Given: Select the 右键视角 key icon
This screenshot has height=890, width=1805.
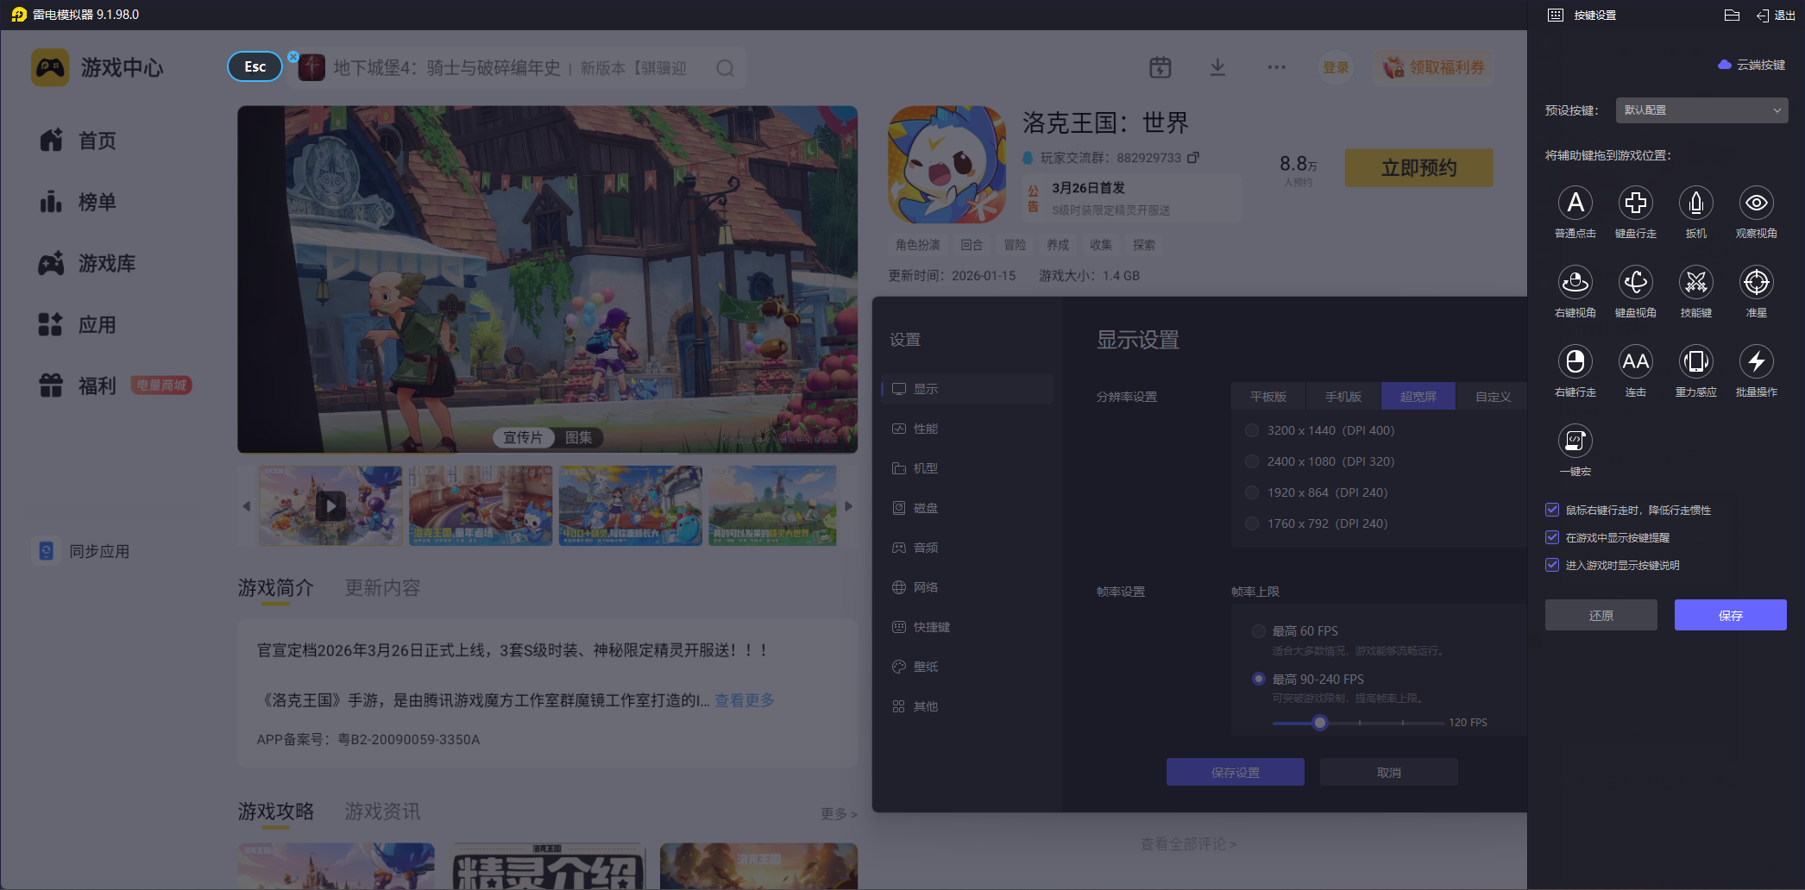Looking at the screenshot, I should [x=1575, y=283].
